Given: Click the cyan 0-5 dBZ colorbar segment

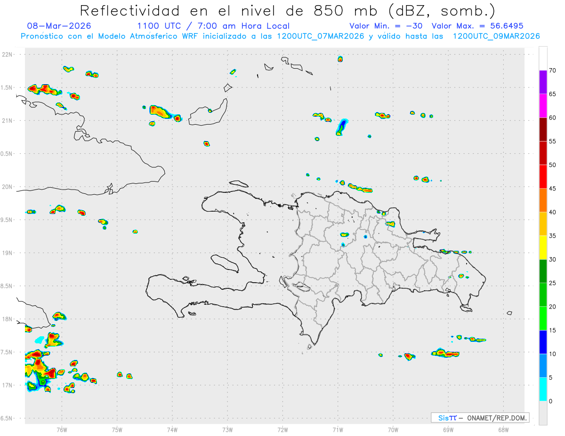Looking at the screenshot, I should click(x=543, y=389).
